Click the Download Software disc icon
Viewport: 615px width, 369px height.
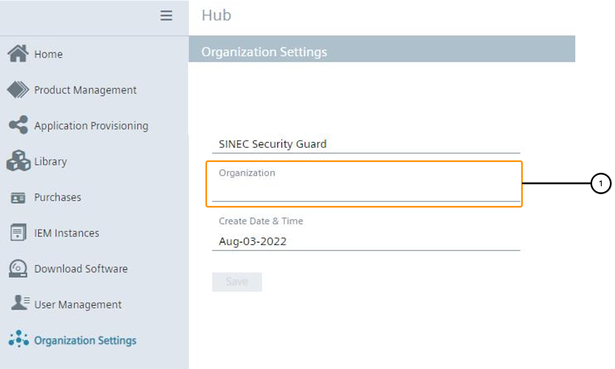[x=18, y=269]
